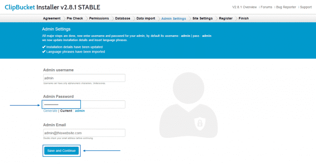This screenshot has height=164, width=316.
Task: Click the Generate password link
Action: click(50, 111)
